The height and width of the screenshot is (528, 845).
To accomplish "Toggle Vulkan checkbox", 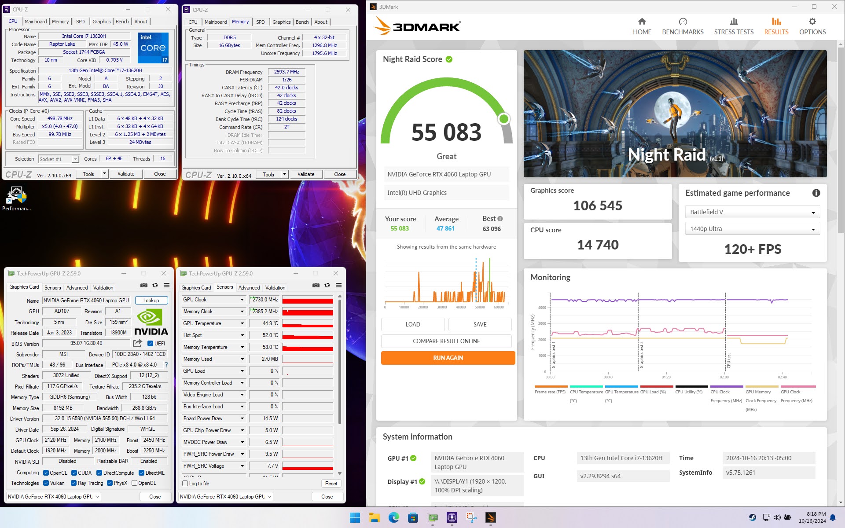I will [x=46, y=483].
